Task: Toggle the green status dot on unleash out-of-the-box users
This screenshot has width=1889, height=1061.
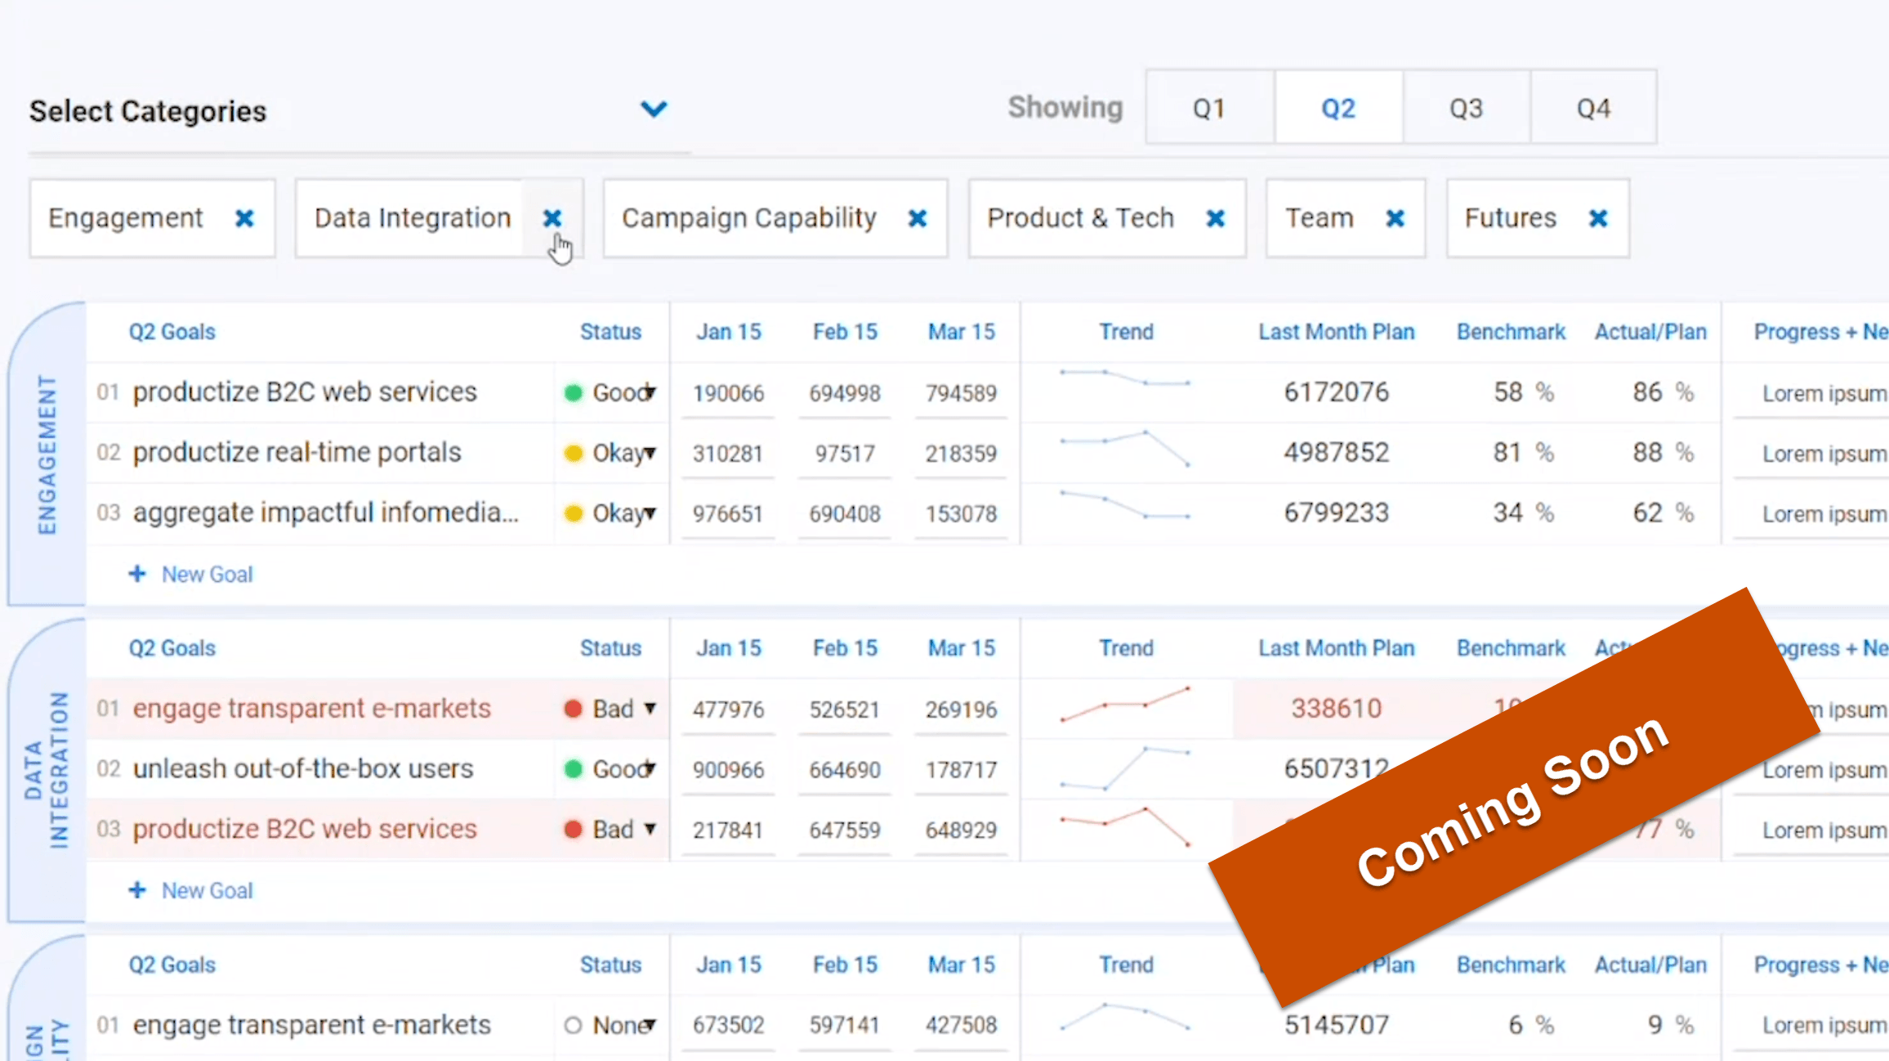Action: tap(574, 768)
